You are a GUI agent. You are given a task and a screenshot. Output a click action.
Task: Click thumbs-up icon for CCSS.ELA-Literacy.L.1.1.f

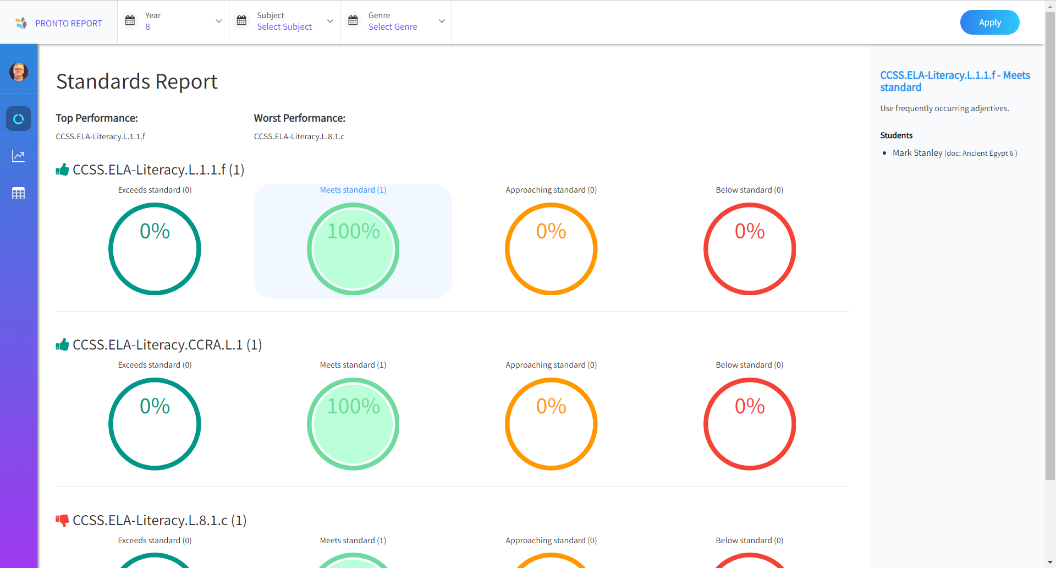click(x=62, y=170)
